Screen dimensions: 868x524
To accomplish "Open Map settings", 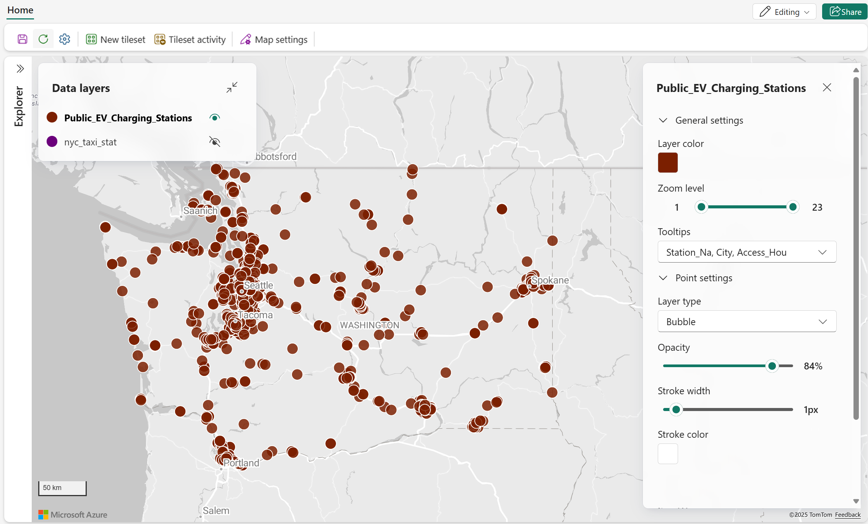I will [274, 40].
